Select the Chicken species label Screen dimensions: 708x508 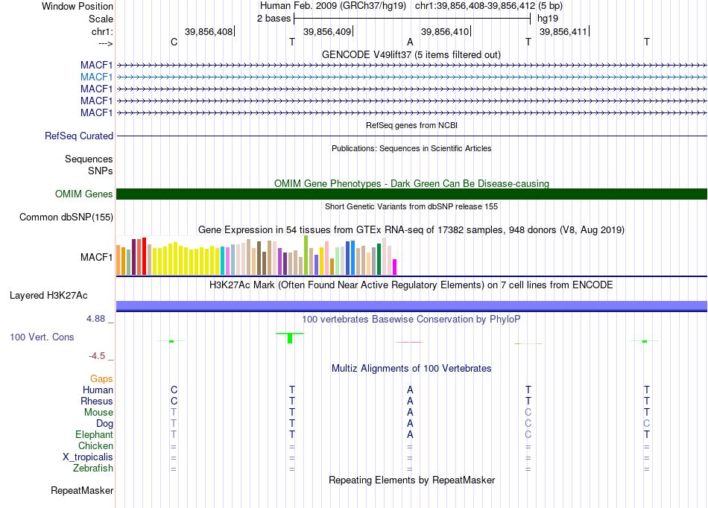95,445
